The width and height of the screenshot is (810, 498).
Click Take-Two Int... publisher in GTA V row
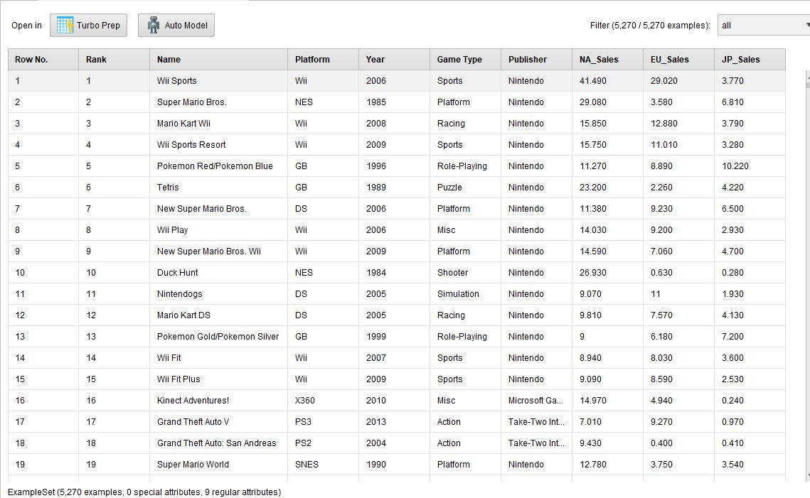[537, 422]
